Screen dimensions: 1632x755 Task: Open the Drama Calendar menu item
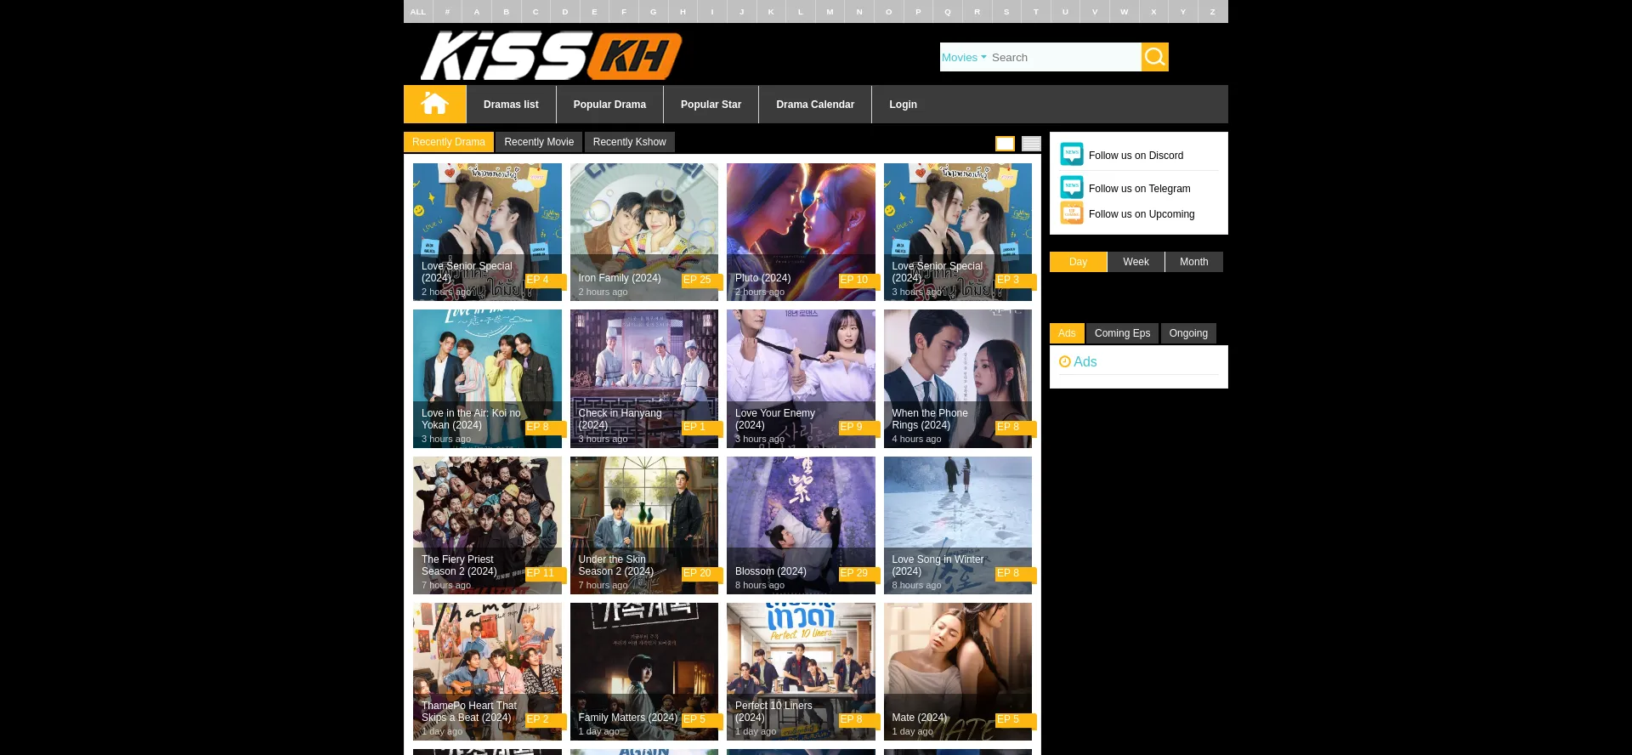pos(814,105)
